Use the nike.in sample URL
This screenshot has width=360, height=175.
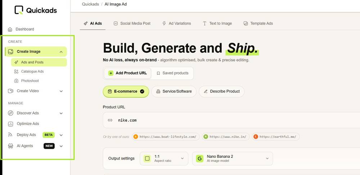pyautogui.click(x=226, y=137)
